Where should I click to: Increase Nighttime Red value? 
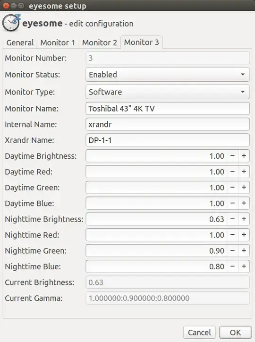point(244,235)
